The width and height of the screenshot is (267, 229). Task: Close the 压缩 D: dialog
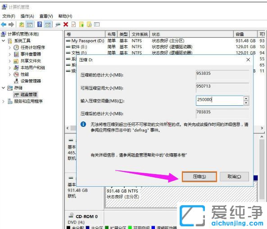click(248, 60)
